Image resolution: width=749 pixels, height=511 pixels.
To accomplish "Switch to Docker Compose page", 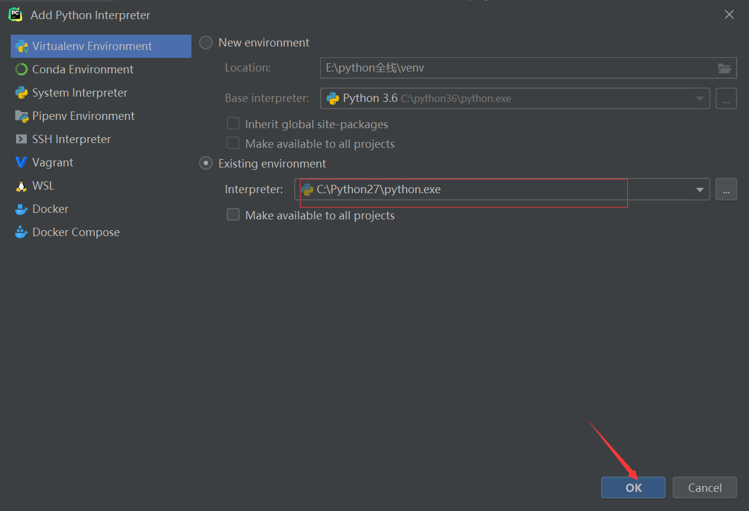I will coord(101,232).
